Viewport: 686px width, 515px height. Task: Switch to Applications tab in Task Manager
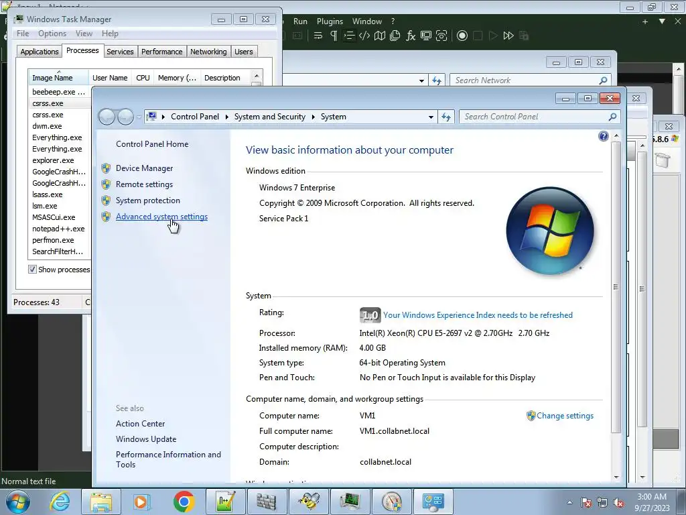pyautogui.click(x=40, y=52)
